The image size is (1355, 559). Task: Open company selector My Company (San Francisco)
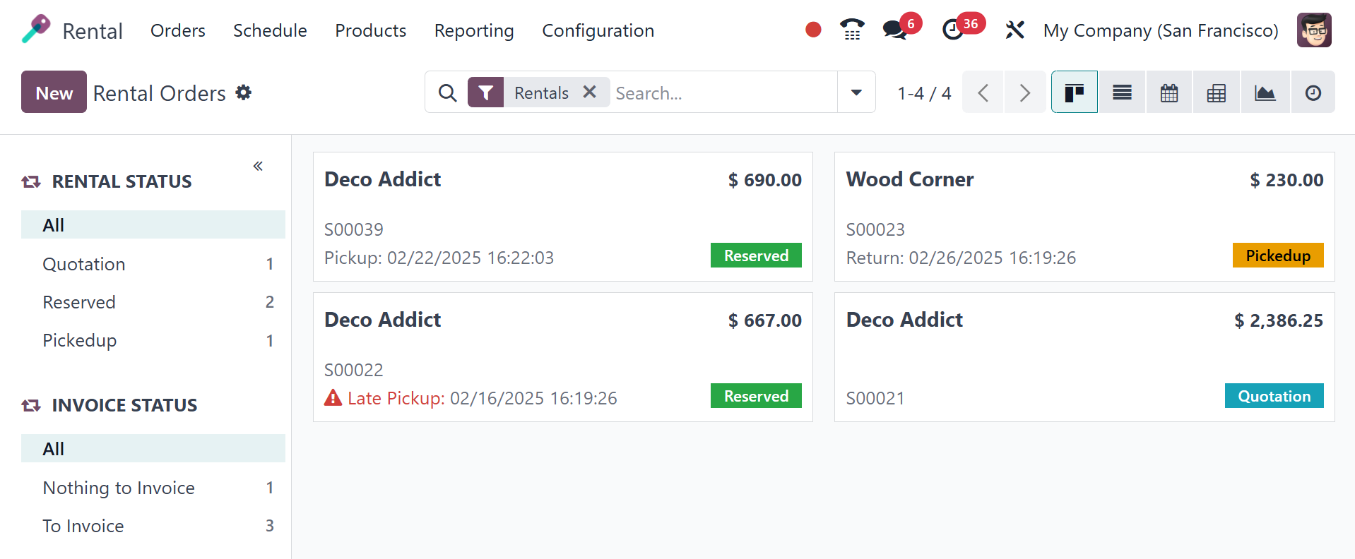tap(1161, 30)
